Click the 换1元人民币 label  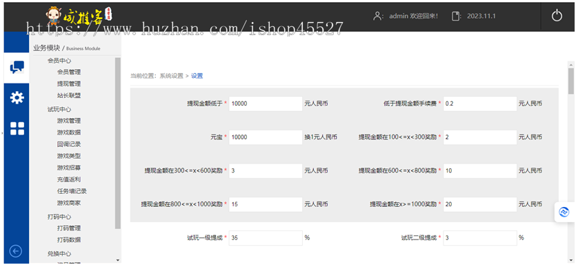click(x=321, y=137)
